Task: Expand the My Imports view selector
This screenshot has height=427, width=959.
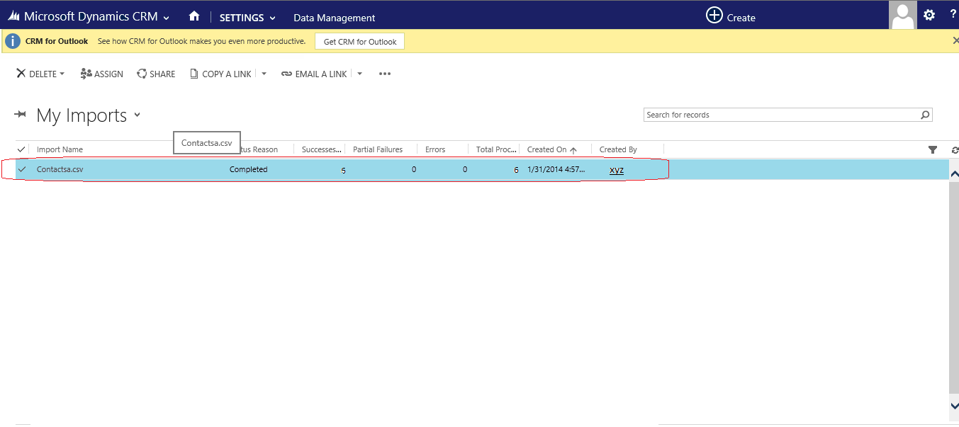Action: coord(137,115)
